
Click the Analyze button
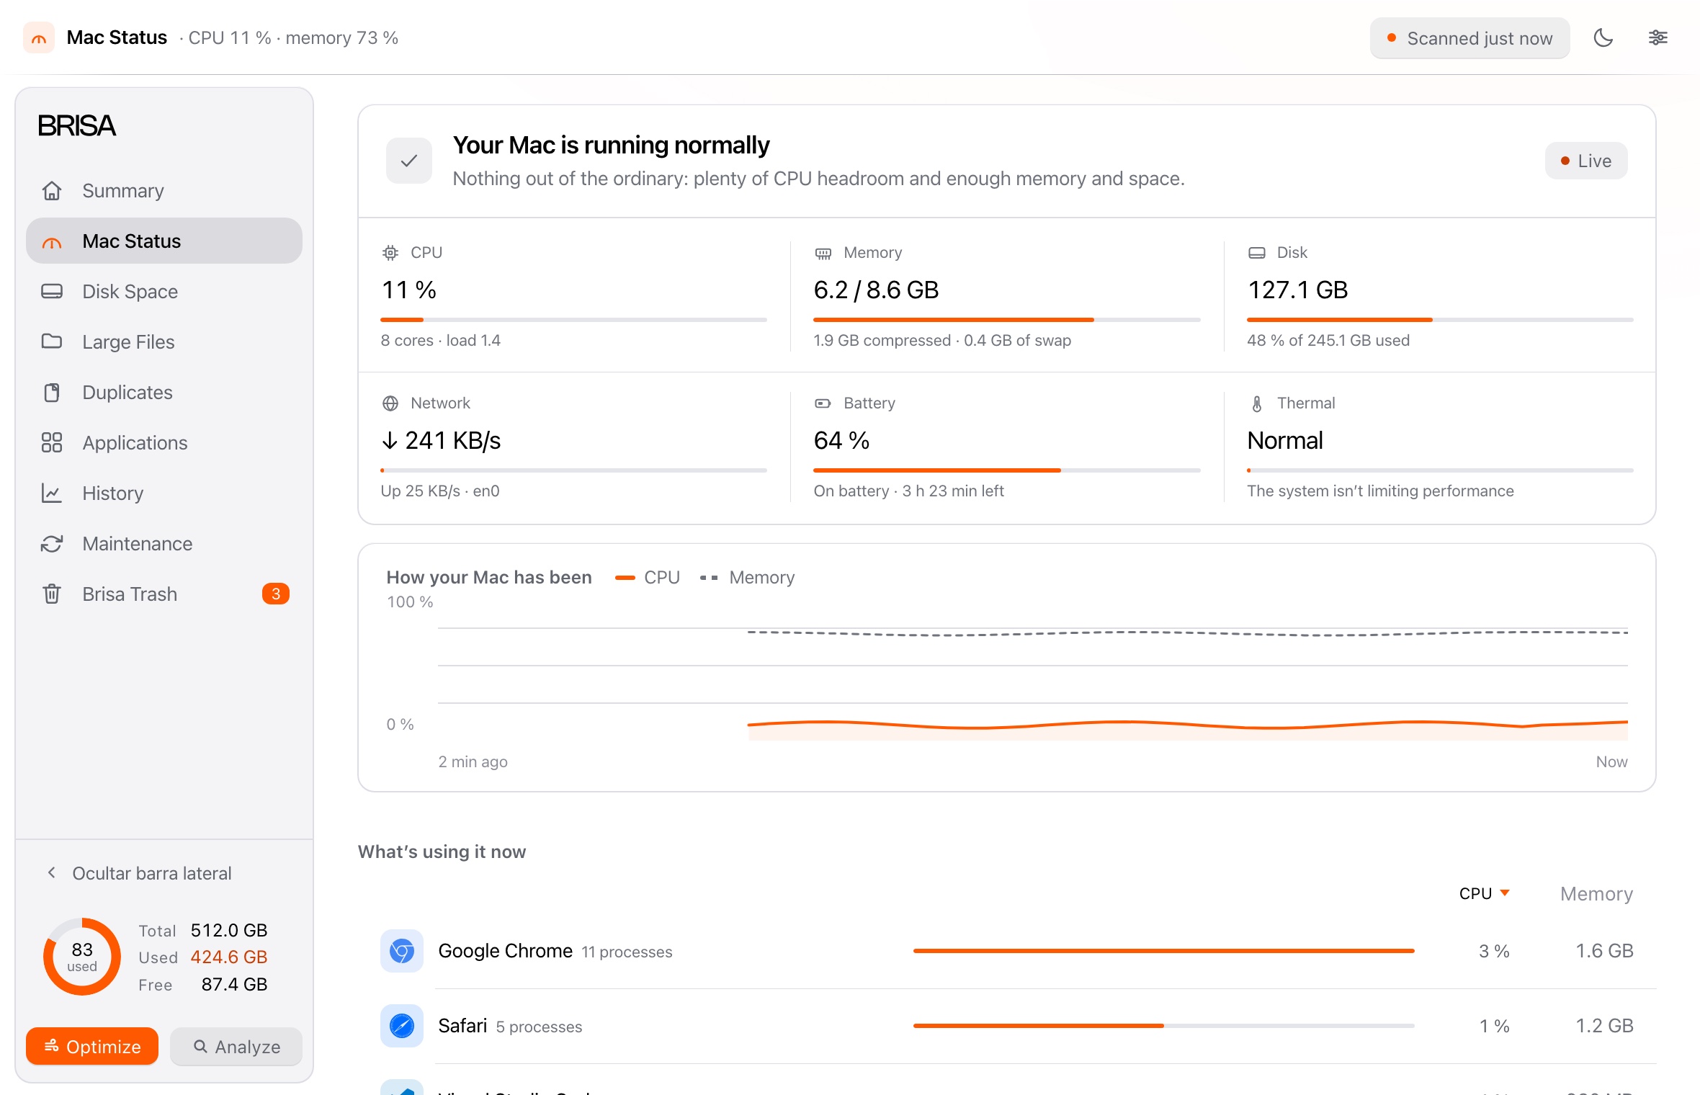236,1046
